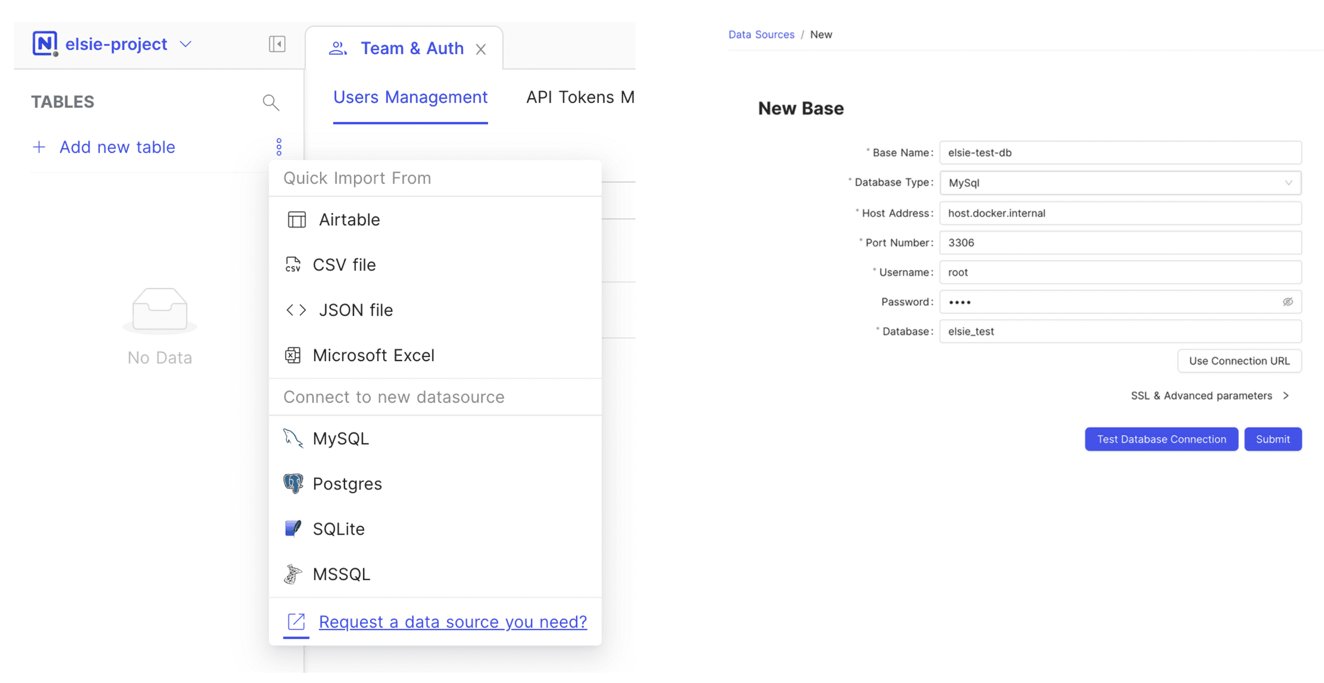Select Airtable from quick import
Screen dimensions: 1324x683
click(x=349, y=220)
